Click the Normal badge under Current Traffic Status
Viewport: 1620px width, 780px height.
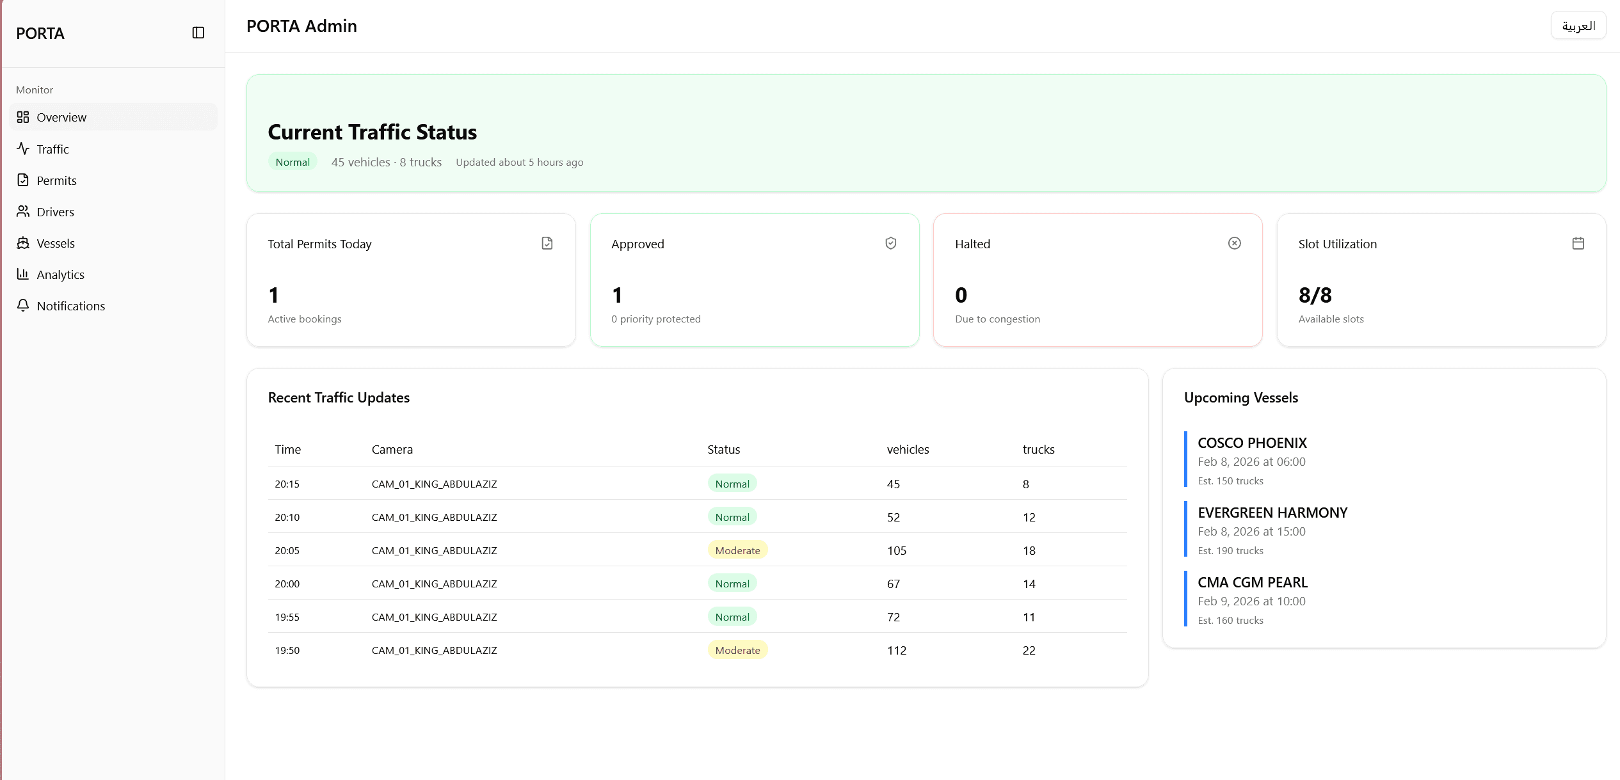coord(293,163)
